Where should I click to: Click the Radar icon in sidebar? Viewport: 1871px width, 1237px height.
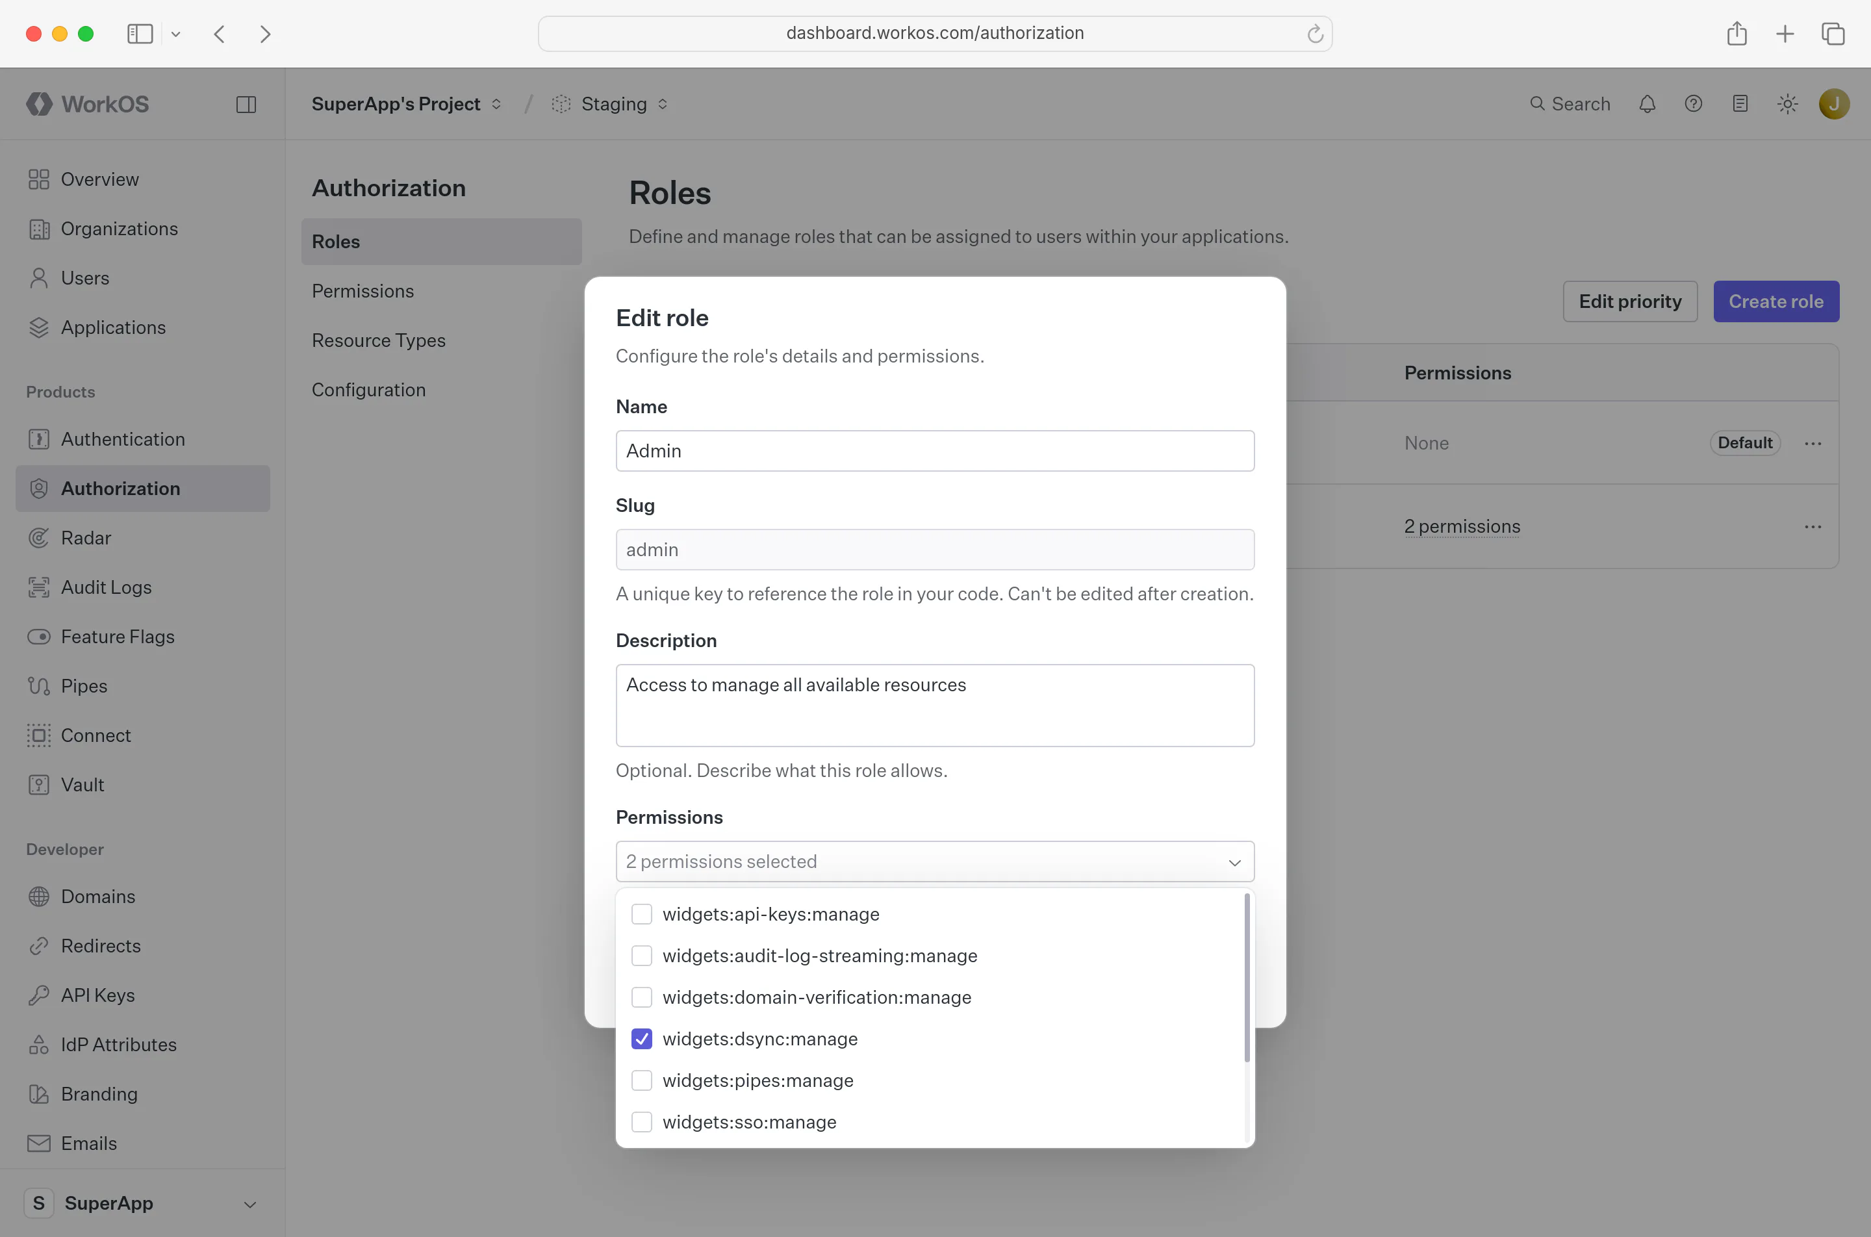pyautogui.click(x=38, y=538)
